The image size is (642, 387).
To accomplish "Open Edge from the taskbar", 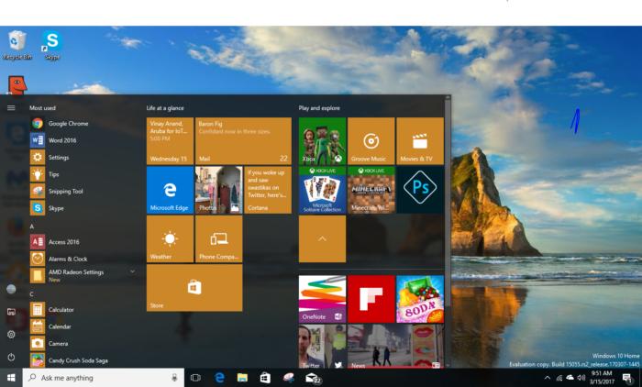I will click(219, 378).
